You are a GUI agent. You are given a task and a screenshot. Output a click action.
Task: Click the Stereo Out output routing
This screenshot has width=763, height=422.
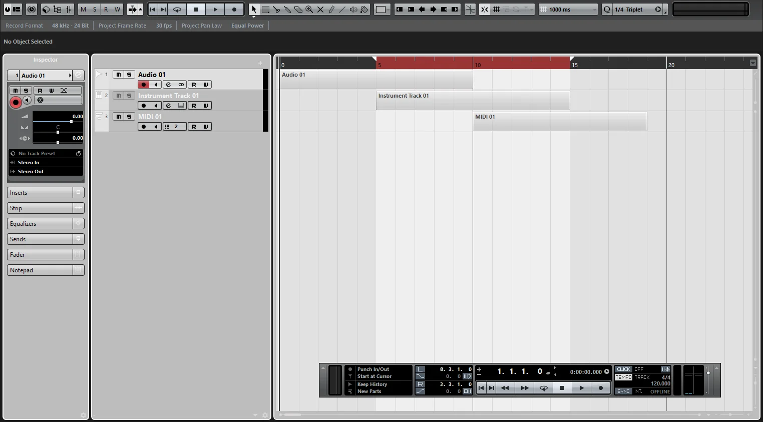(x=46, y=172)
